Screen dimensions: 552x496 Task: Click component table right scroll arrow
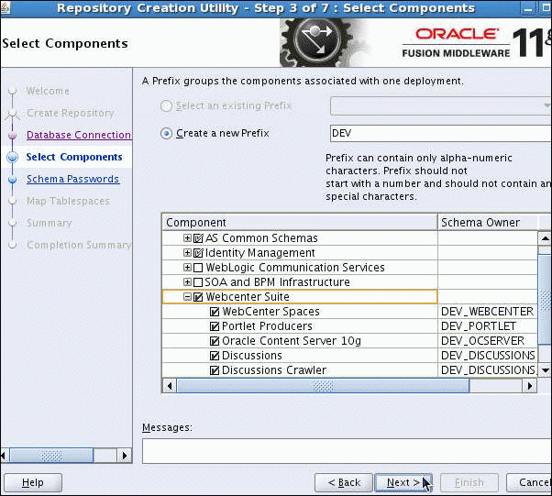(530, 386)
